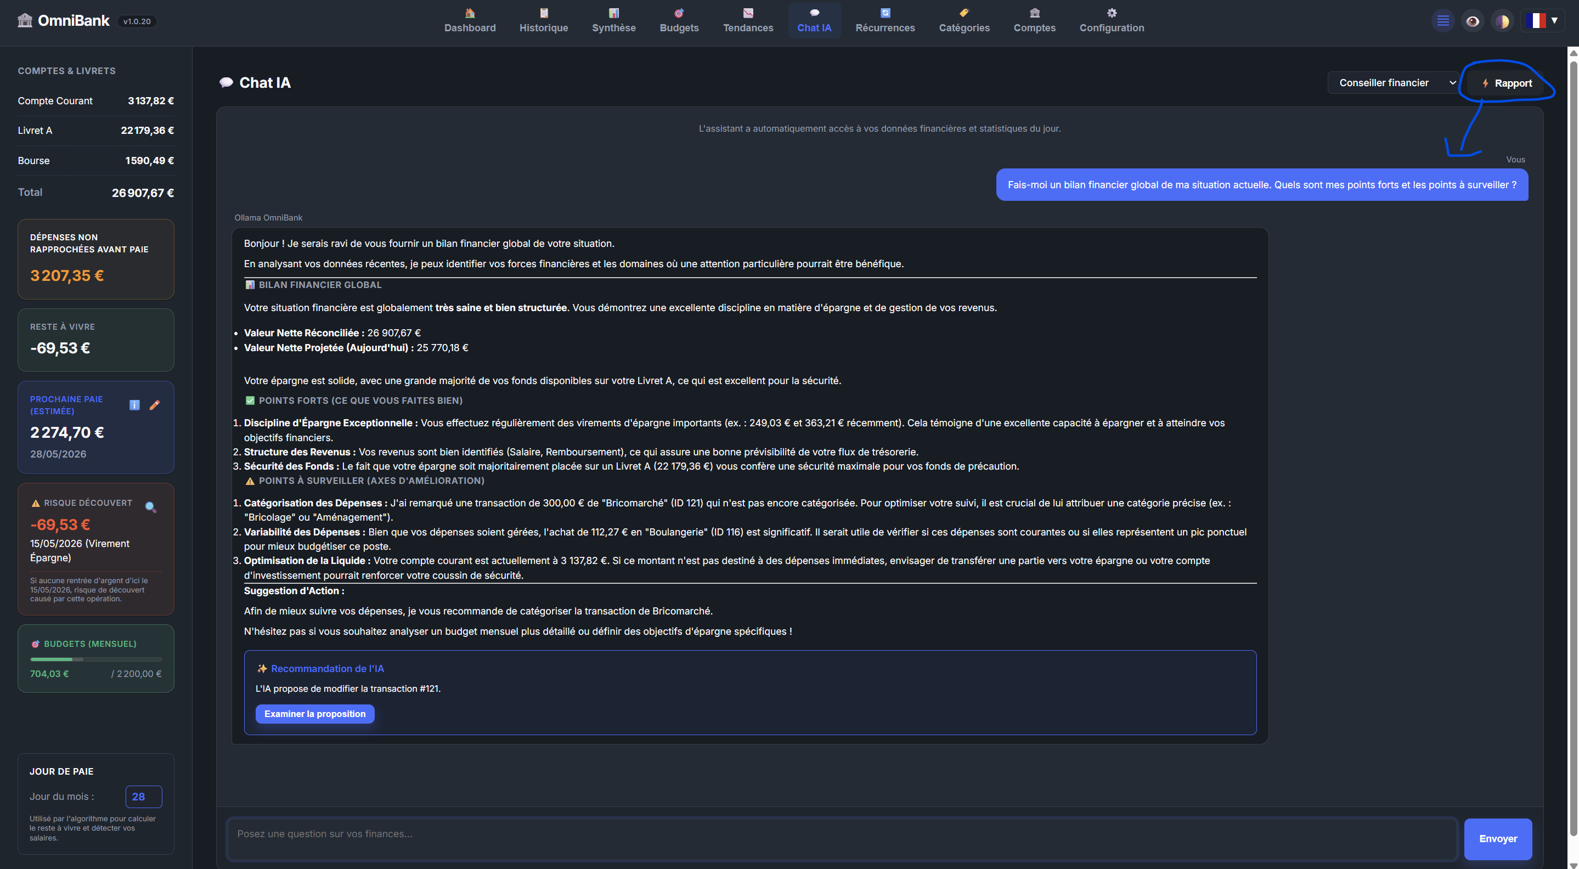
Task: Click the BILAN FINANCIER GLOBAL heading
Action: [313, 285]
